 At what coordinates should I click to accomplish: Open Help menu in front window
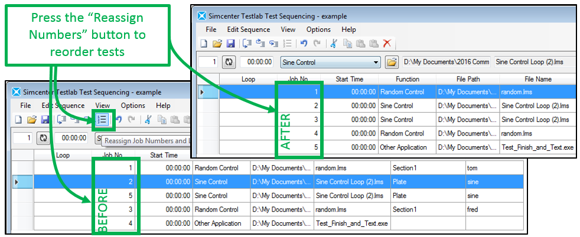348,29
